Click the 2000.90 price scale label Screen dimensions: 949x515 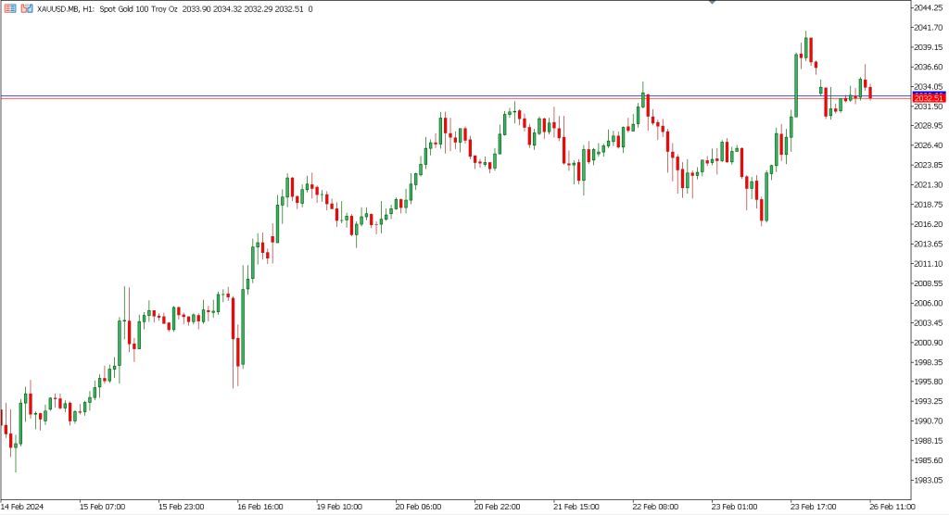click(x=929, y=343)
